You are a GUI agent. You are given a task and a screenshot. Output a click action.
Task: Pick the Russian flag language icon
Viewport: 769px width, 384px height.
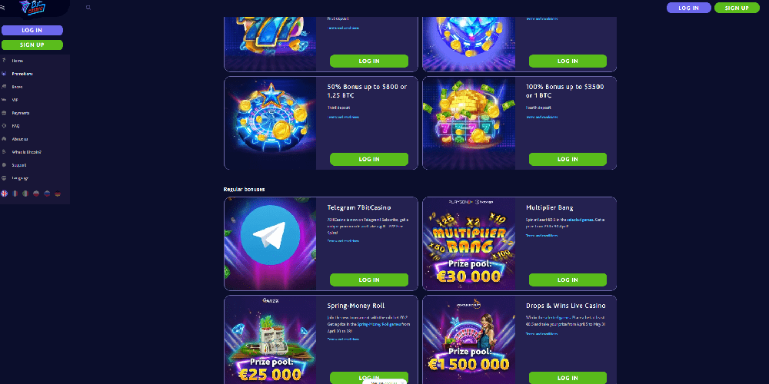(47, 194)
